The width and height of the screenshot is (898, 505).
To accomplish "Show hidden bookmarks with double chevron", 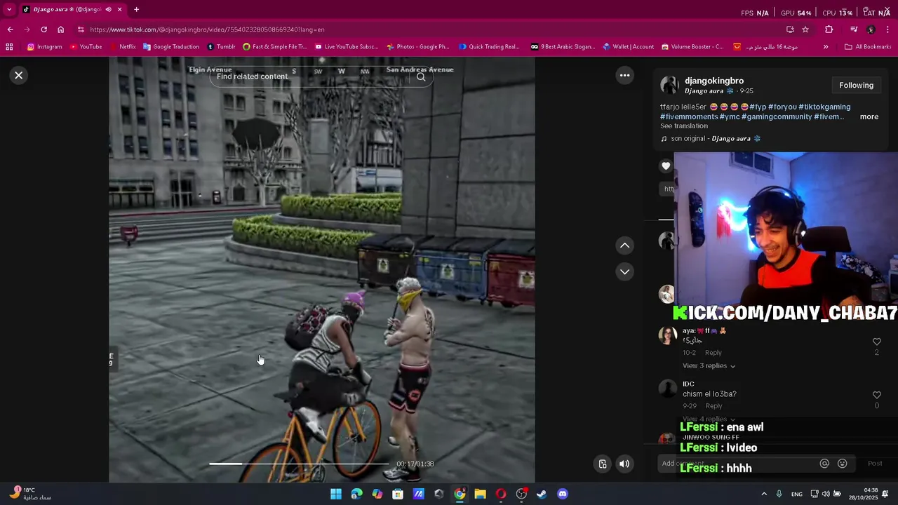I will [826, 47].
